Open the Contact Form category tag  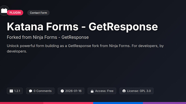pos(38,13)
